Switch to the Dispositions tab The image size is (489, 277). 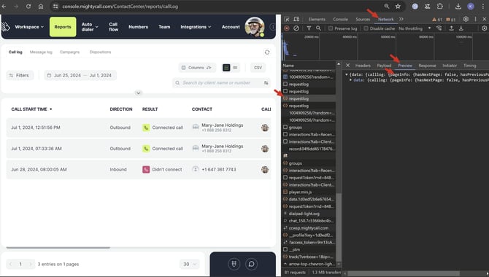pos(100,52)
